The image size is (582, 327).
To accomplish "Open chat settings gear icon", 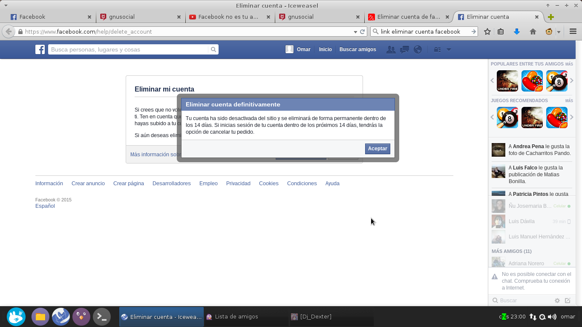I will click(x=557, y=301).
